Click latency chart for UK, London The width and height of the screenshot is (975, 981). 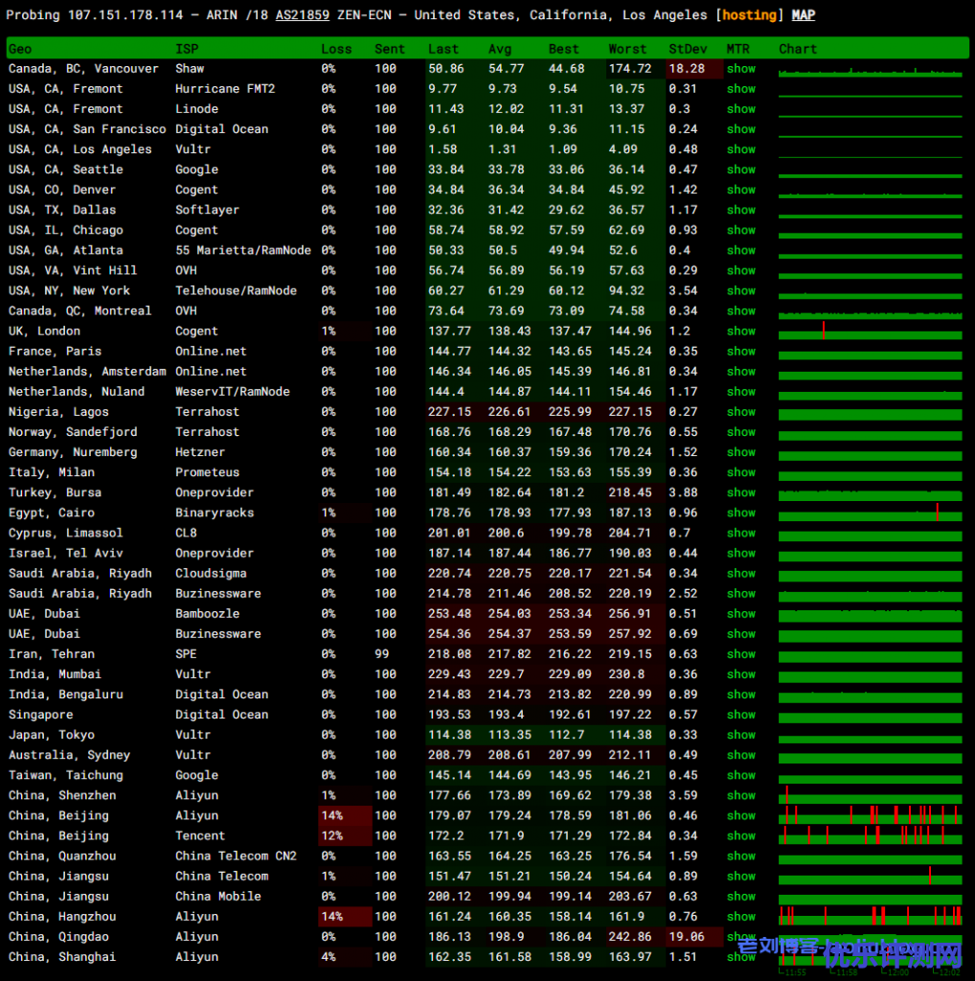(870, 331)
